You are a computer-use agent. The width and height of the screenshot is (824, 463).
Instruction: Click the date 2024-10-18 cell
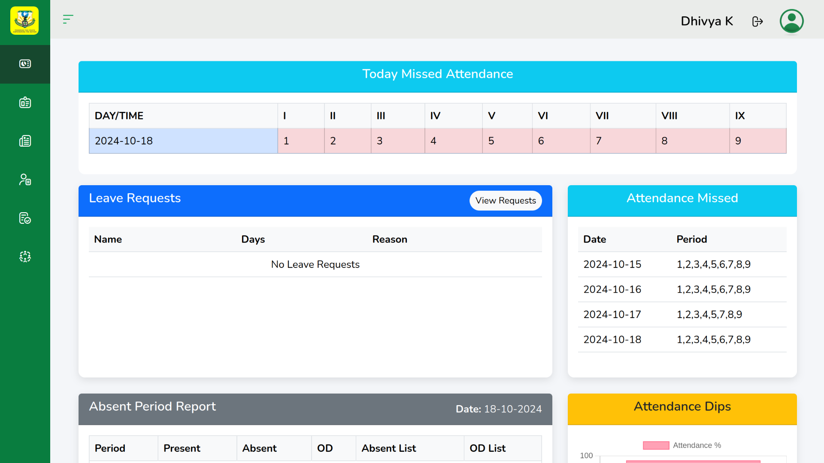pos(124,140)
